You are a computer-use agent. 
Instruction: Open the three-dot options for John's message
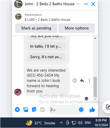tap(89, 81)
